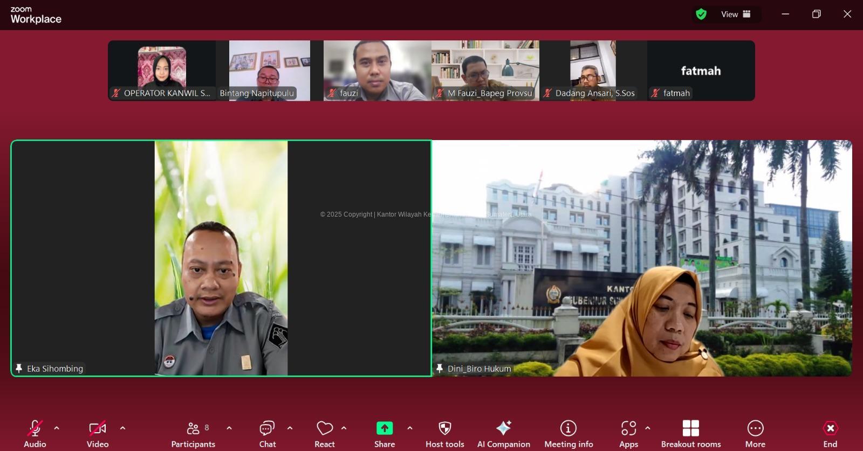Open Meeting info
863x451 pixels.
[x=568, y=434]
